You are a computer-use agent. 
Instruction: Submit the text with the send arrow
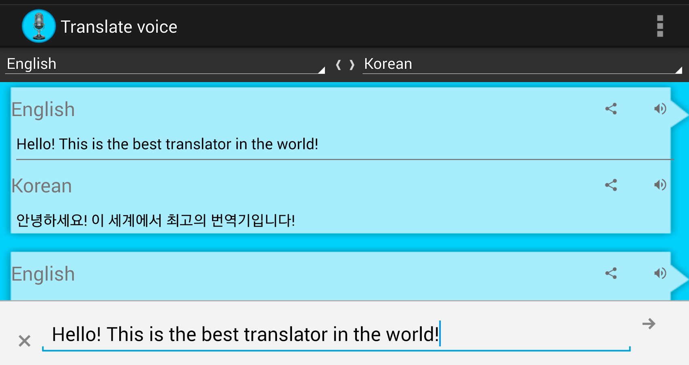648,323
